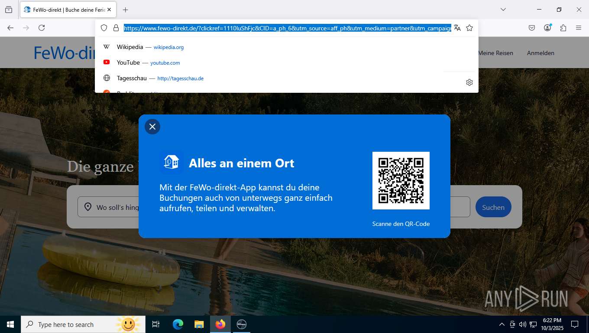The width and height of the screenshot is (589, 333).
Task: Select YouTube suggestion in URL dropdown
Action: tap(286, 62)
